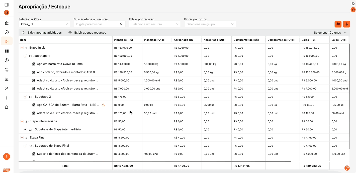Image resolution: width=356 pixels, height=173 pixels.
Task: Open the Filtrar por recurso dropdown
Action: [x=154, y=24]
